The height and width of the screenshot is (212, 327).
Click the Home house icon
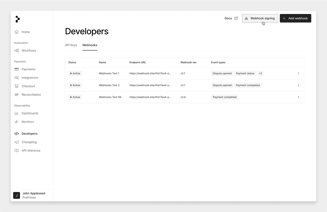point(16,32)
